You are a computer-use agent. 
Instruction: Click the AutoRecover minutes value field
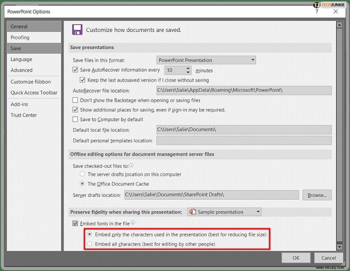(x=175, y=70)
